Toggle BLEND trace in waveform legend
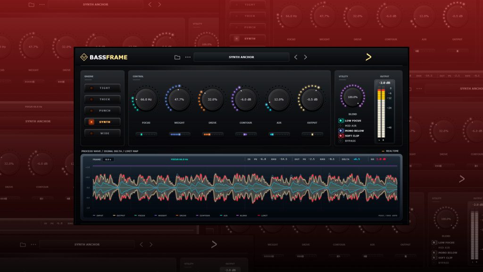Screen dimensions: 483x272 [x=241, y=215]
